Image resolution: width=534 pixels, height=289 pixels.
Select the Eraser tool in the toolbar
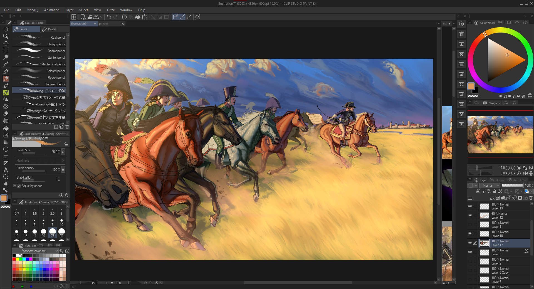click(6, 113)
